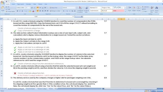Open the General number format dropdown
The height and width of the screenshot is (92, 163).
point(75,8)
